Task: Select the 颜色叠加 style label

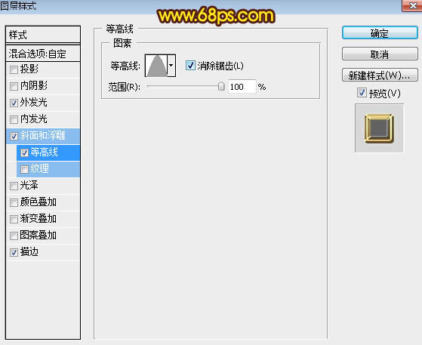Action: pos(39,202)
